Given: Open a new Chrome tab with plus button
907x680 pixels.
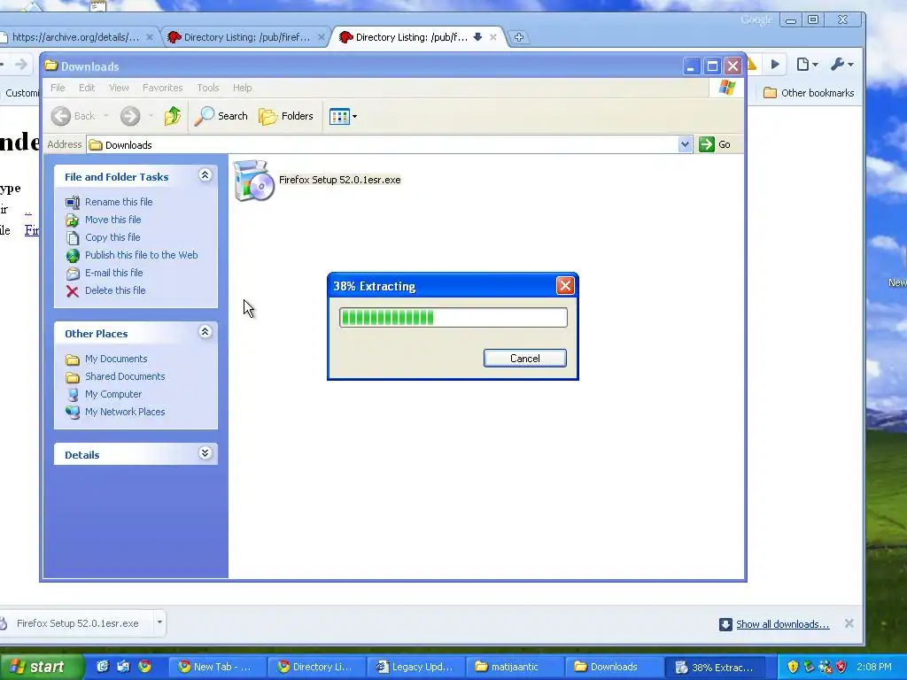Looking at the screenshot, I should pos(519,37).
